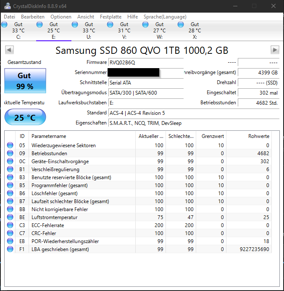Click status orb for row 09 Betriebsstunden

10,153
